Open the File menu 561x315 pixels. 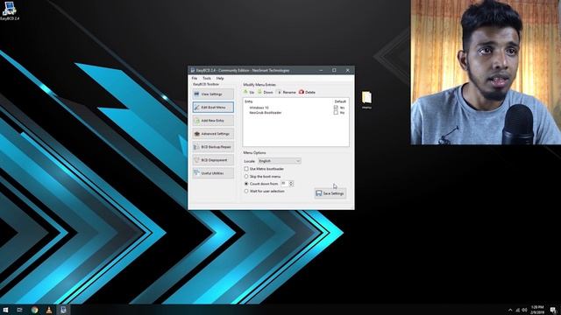195,78
